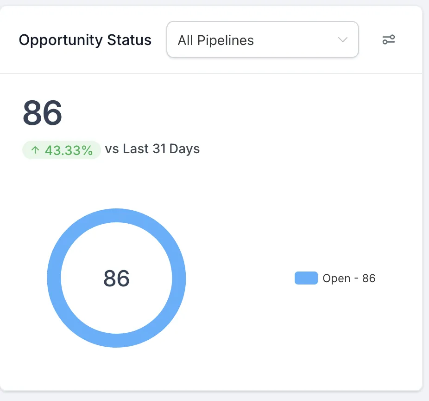Image resolution: width=429 pixels, height=401 pixels.
Task: Click the green pill behind growth percentage
Action: tap(96, 150)
